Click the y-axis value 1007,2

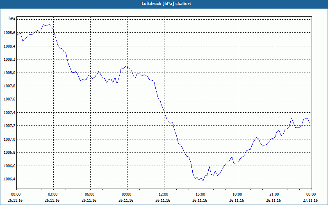9,126
